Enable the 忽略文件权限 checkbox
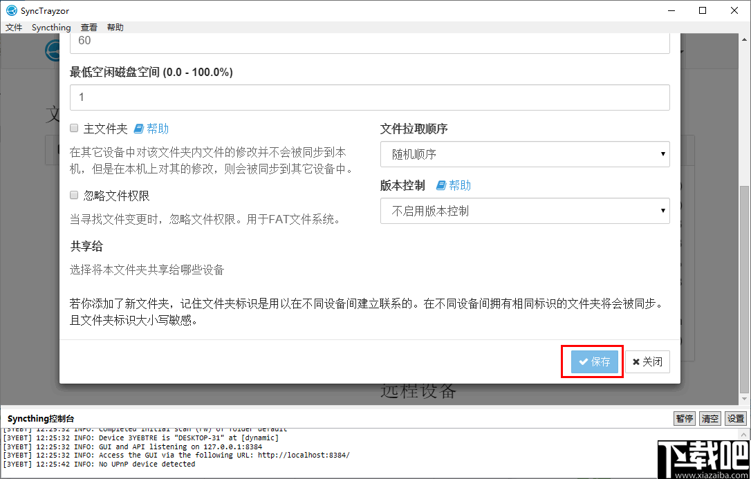Image resolution: width=751 pixels, height=479 pixels. point(73,196)
